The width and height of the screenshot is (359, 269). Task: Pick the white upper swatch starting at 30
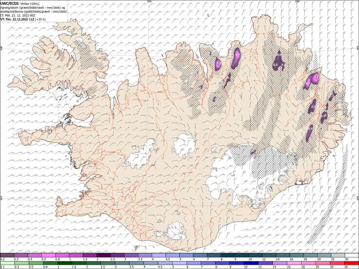click(352, 255)
